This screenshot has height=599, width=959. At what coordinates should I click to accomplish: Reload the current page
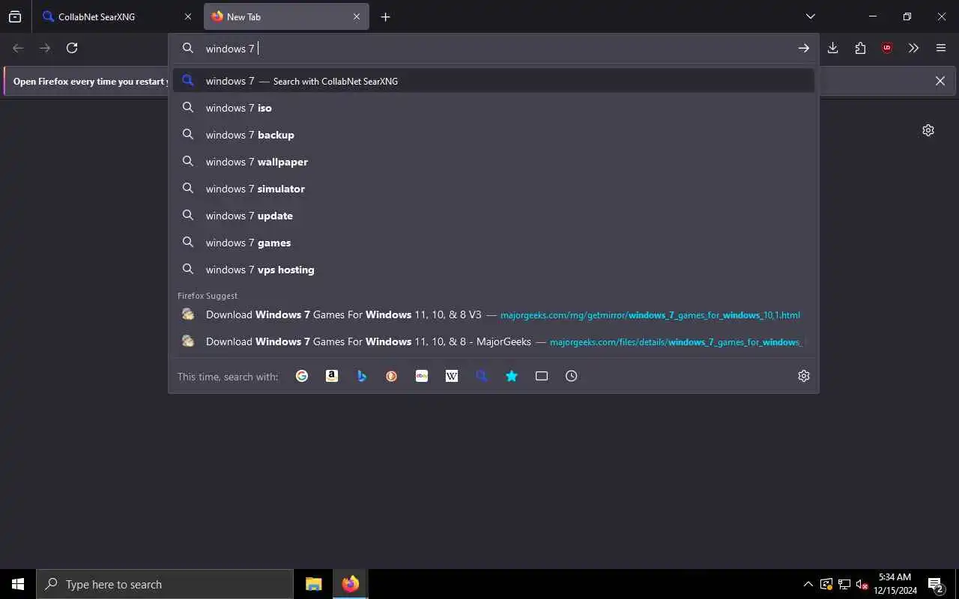click(x=72, y=48)
